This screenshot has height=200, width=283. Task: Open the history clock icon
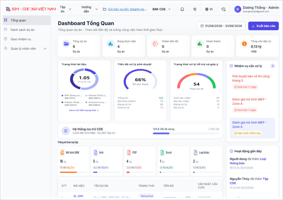pyautogui.click(x=224, y=9)
